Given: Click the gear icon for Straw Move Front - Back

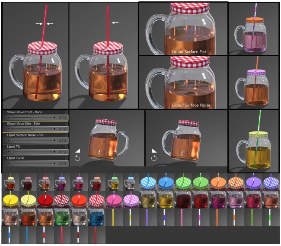Looking at the screenshot, I should [66, 112].
